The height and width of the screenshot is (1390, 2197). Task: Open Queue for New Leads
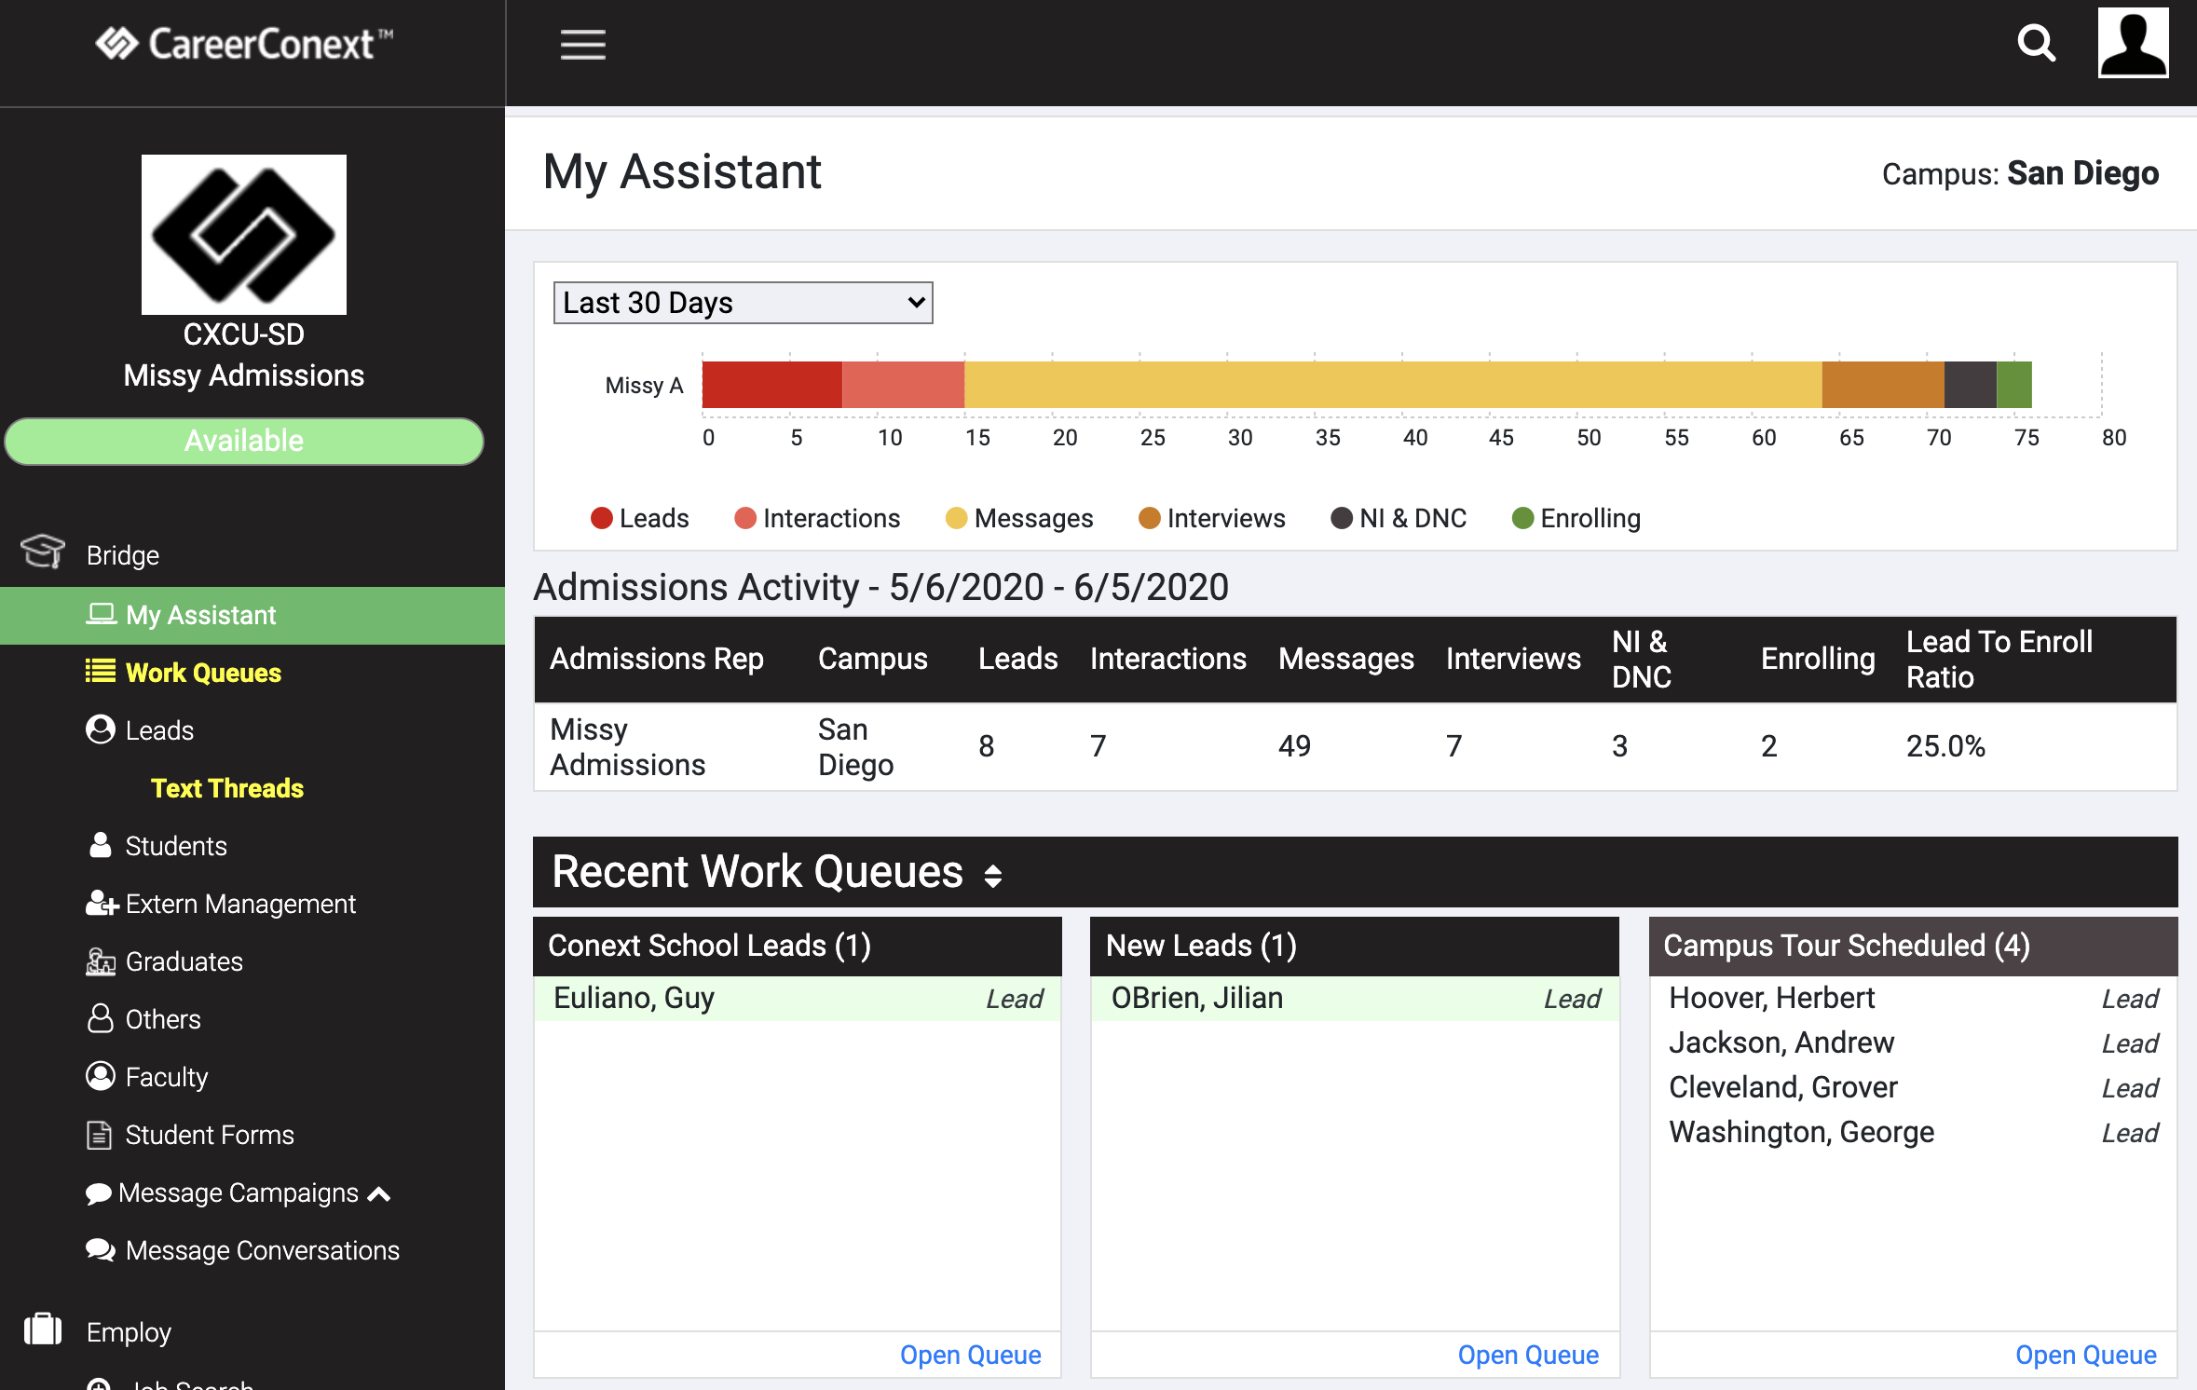tap(1528, 1355)
